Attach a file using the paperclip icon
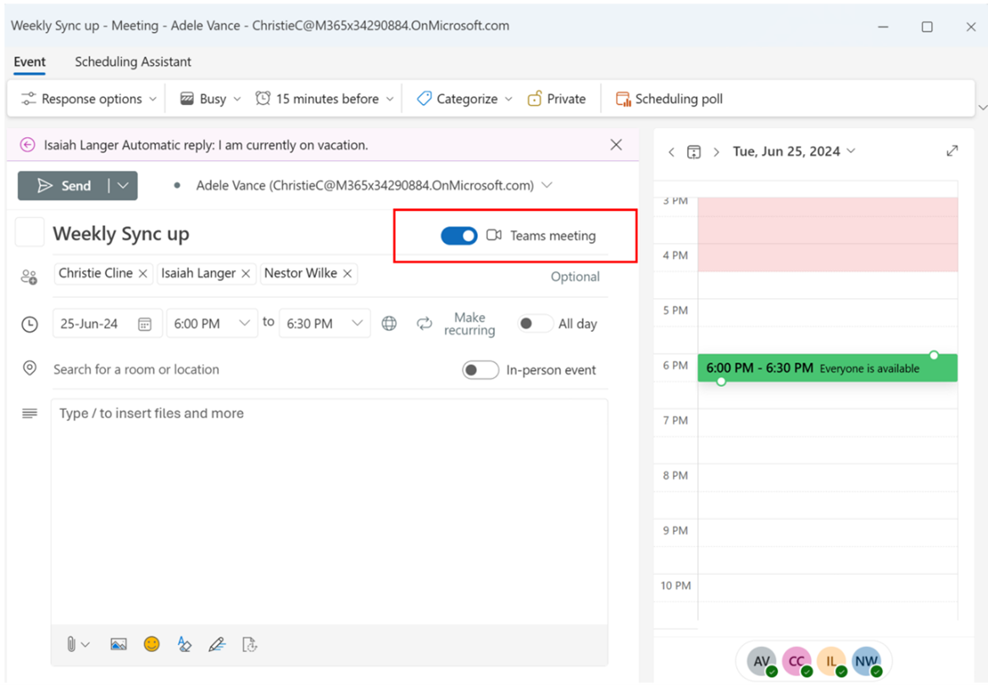 (x=72, y=644)
